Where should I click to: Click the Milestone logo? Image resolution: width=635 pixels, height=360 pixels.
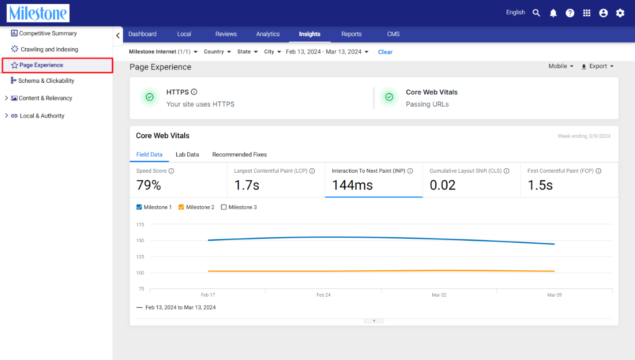coord(38,13)
